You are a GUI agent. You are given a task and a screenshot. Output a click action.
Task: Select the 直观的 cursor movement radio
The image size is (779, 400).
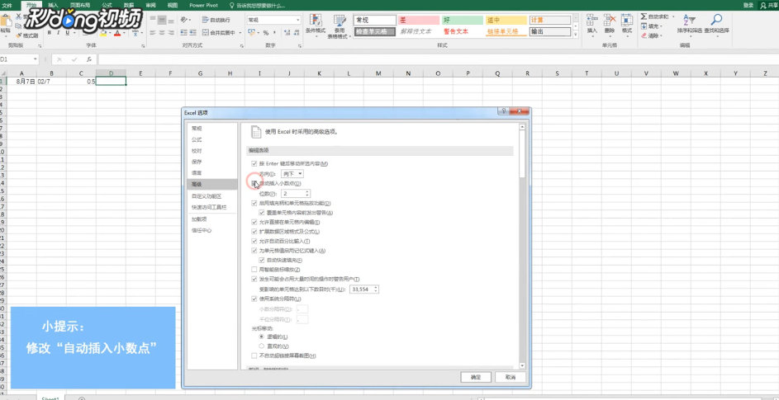262,346
